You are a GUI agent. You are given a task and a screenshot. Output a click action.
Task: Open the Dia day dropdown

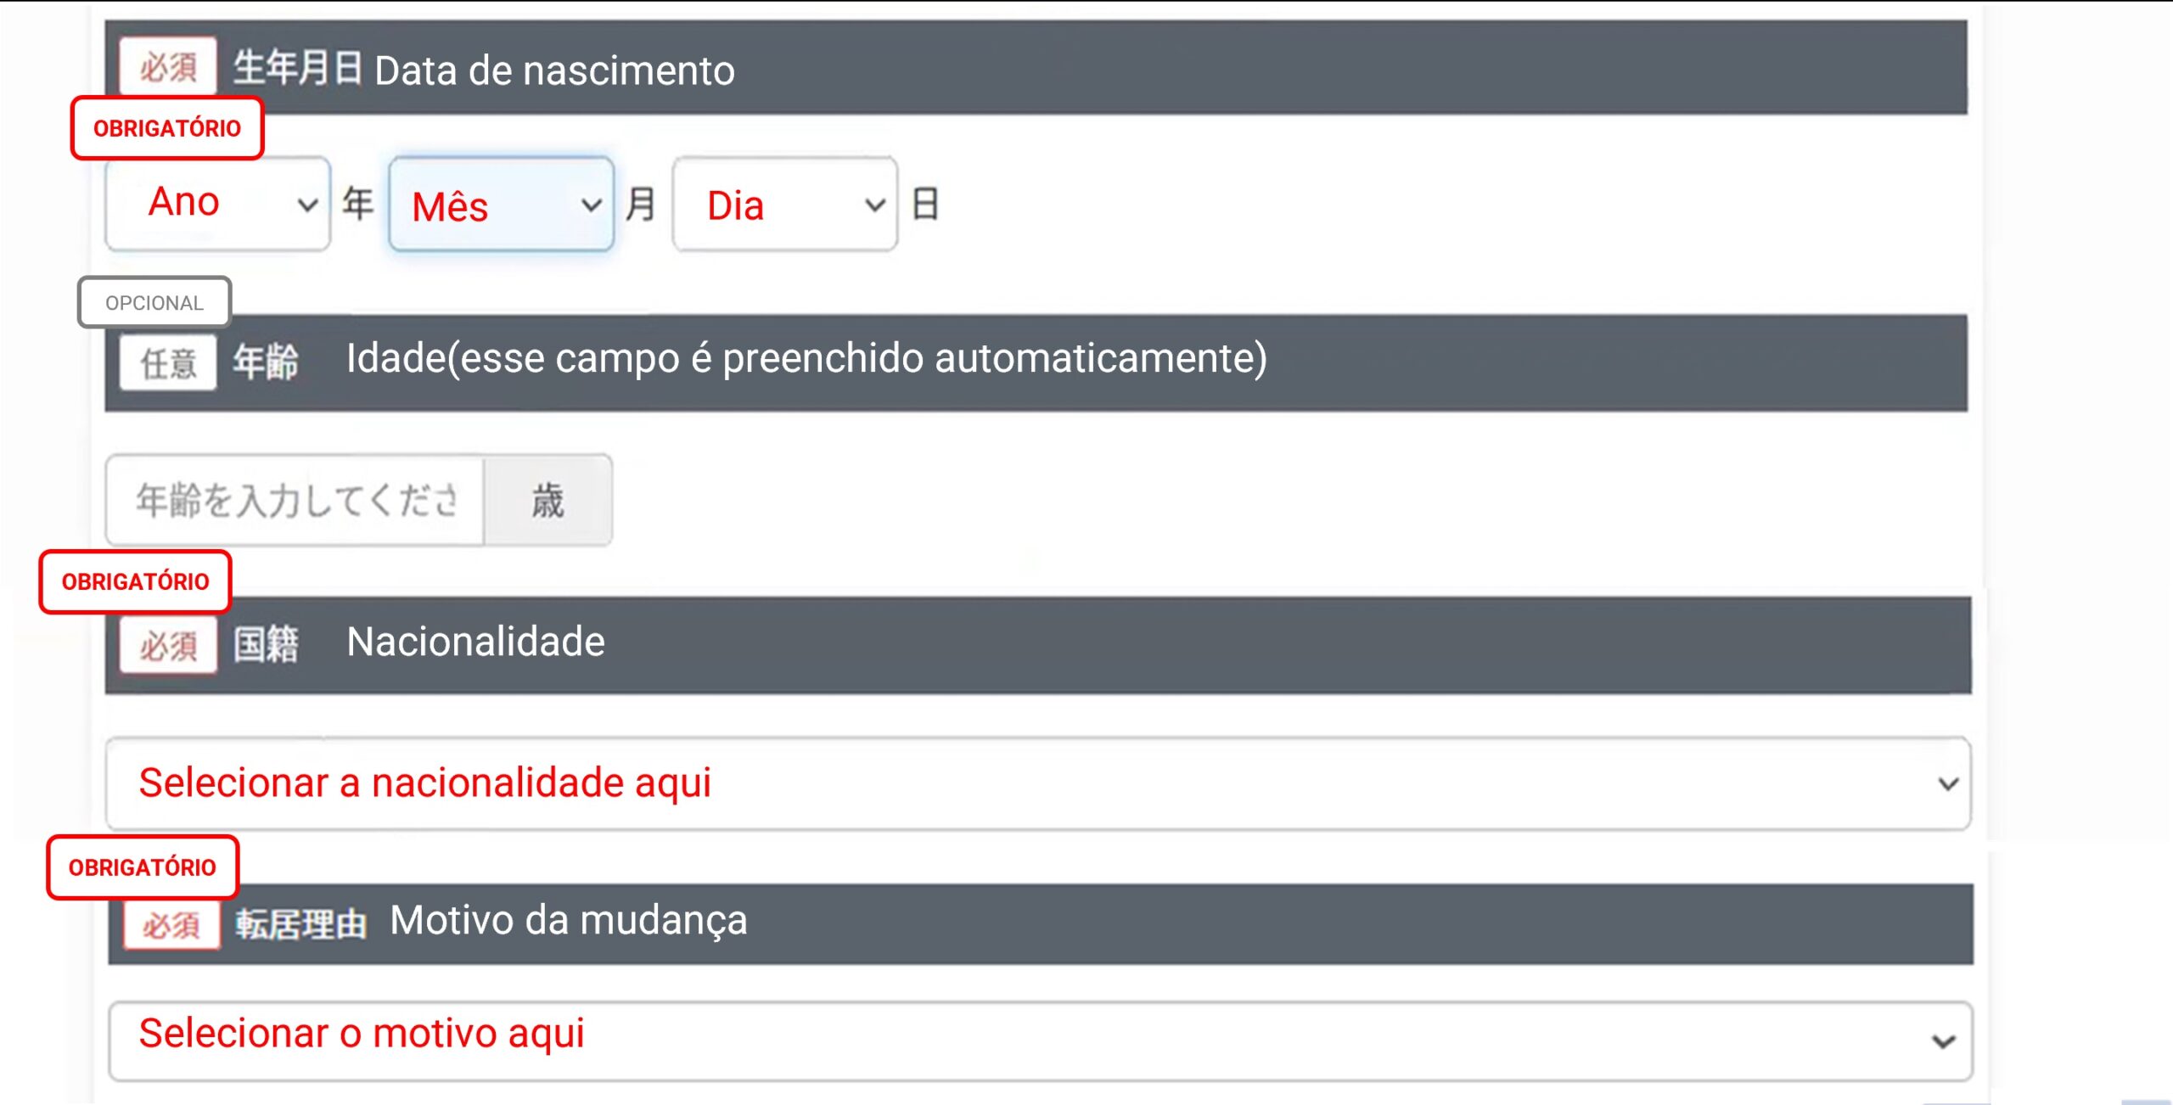click(784, 205)
